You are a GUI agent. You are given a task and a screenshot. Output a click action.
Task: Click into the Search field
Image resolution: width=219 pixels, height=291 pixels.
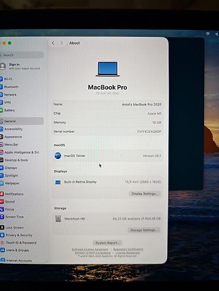pyautogui.click(x=22, y=55)
